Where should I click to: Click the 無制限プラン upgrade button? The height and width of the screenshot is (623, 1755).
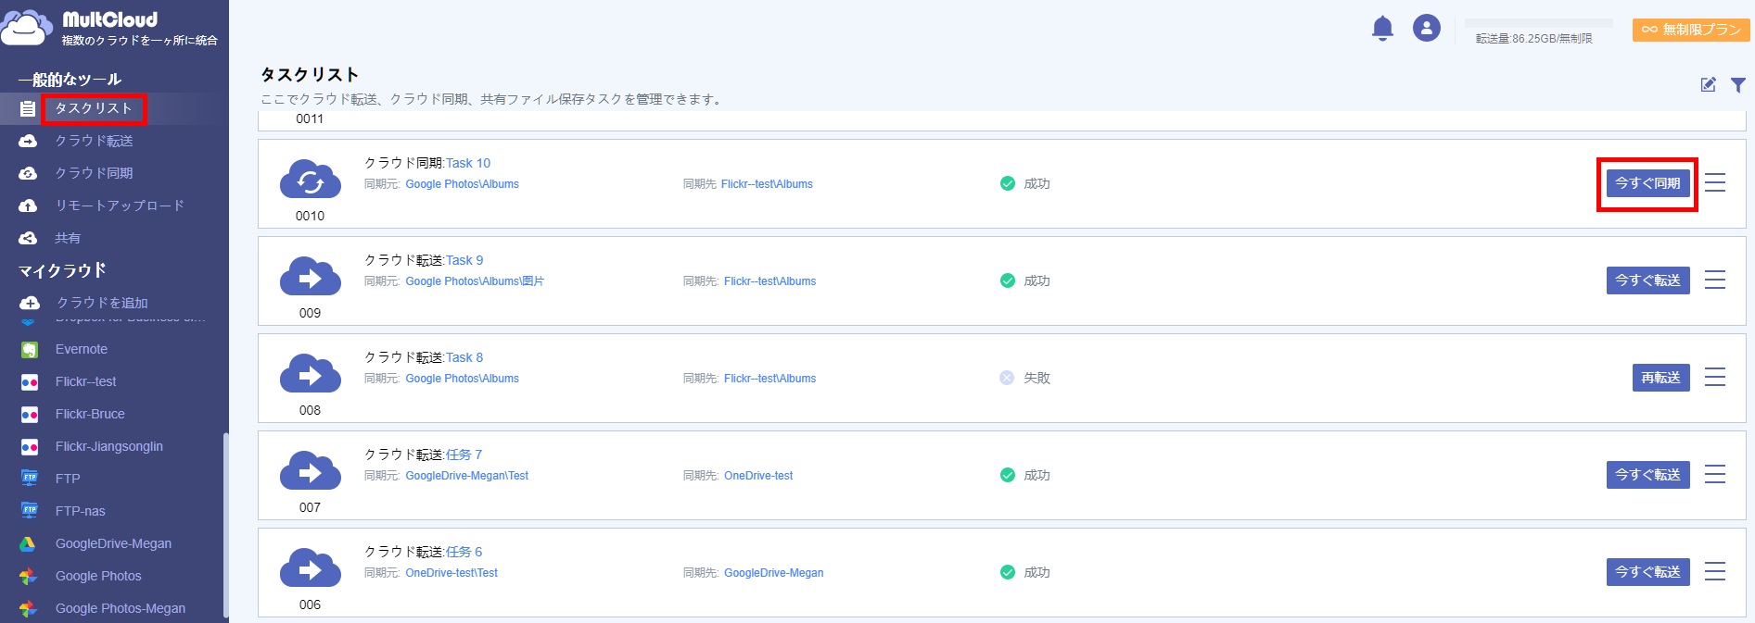[1691, 30]
